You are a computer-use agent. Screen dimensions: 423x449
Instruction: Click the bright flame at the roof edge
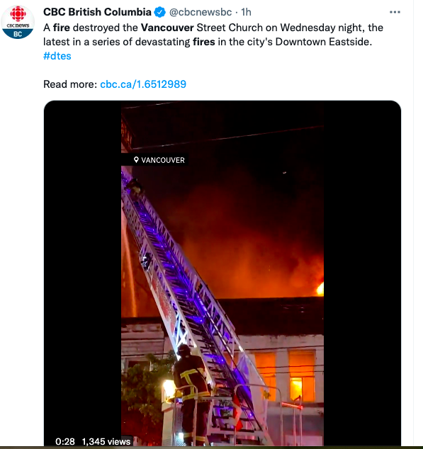[320, 289]
